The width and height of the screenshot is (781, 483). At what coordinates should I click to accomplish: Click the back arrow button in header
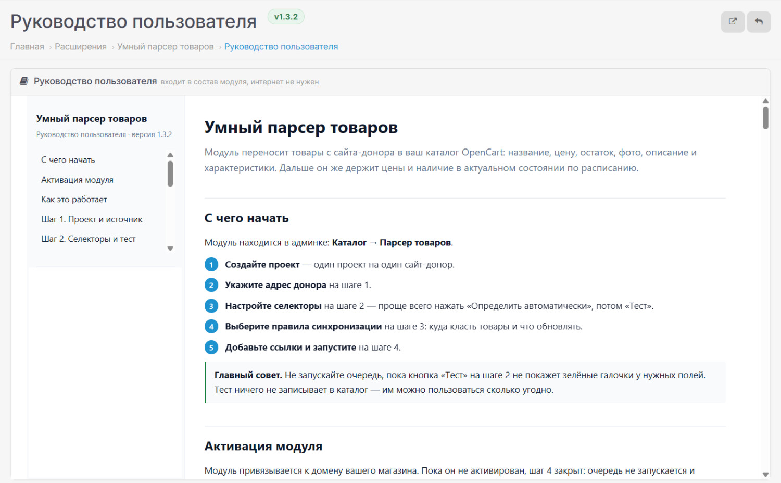coord(759,22)
